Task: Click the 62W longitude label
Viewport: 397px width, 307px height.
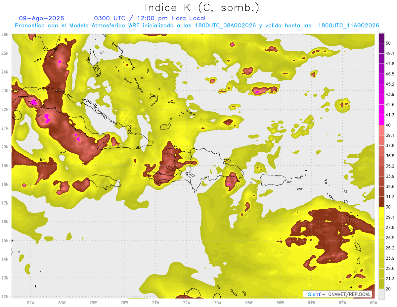Action: click(342, 303)
